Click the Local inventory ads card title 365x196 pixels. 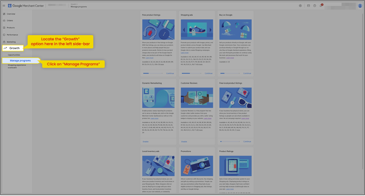coord(151,151)
